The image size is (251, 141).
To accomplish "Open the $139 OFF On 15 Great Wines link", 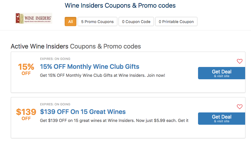I will tap(83, 112).
